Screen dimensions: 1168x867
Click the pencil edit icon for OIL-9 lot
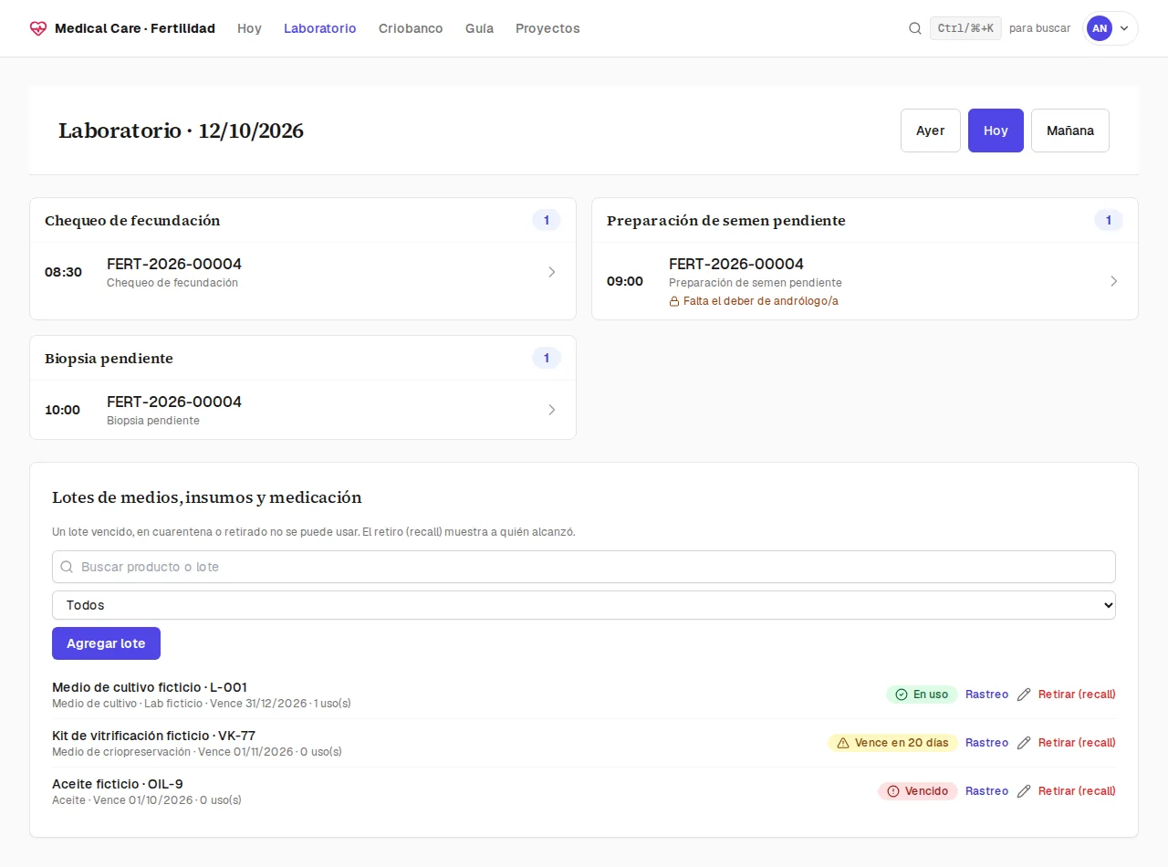tap(1024, 791)
